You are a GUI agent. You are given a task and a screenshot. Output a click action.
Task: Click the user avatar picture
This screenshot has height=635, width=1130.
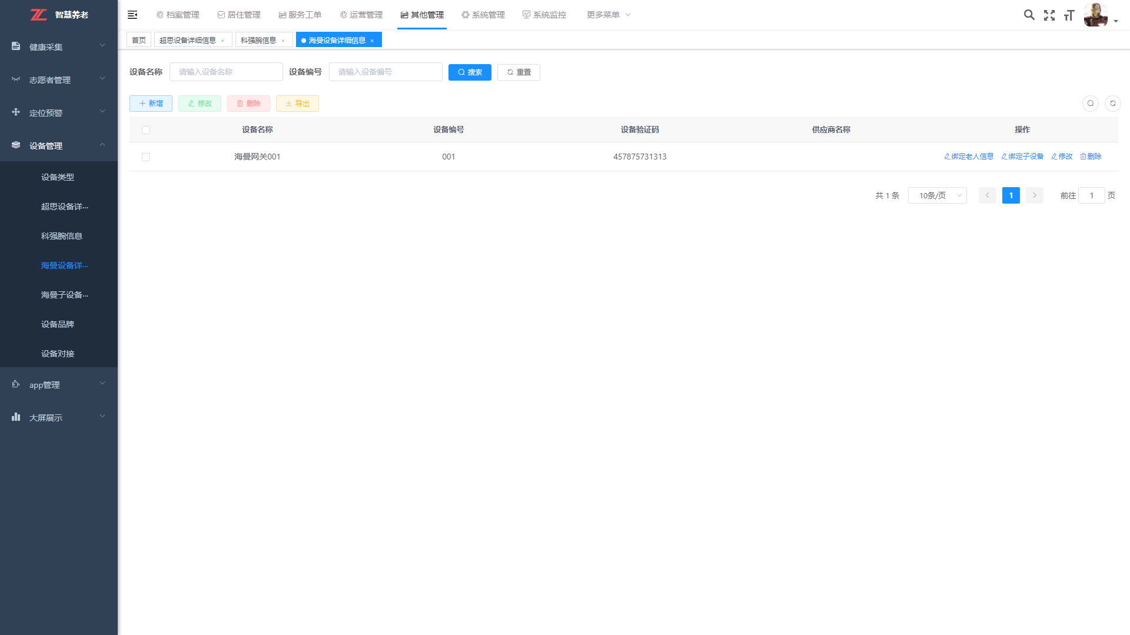tap(1095, 15)
